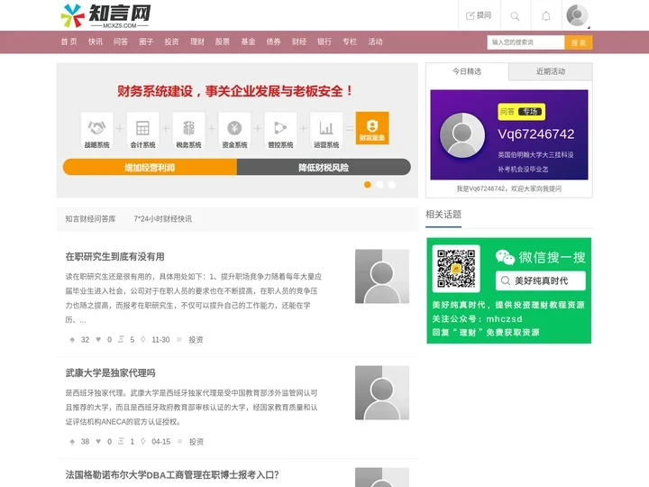
Task: Click the 相关话题 heading
Action: [443, 215]
